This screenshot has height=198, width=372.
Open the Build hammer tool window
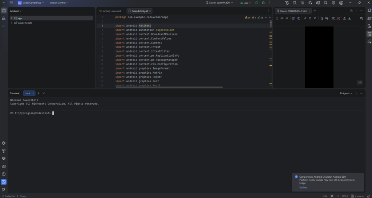[x=4, y=151]
